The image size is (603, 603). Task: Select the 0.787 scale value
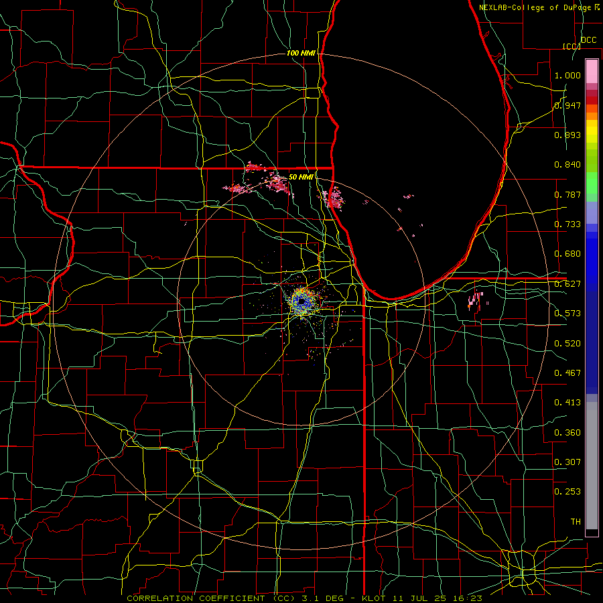[x=567, y=194]
